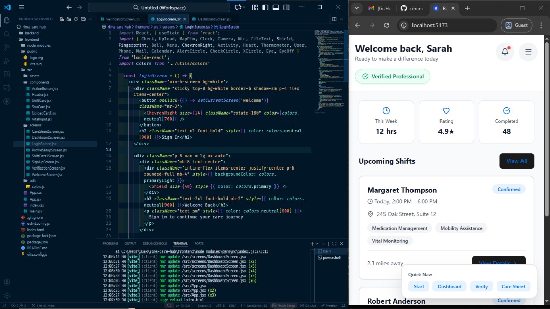The image size is (550, 309).
Task: Click View All for Upcoming Shifts
Action: 516,161
